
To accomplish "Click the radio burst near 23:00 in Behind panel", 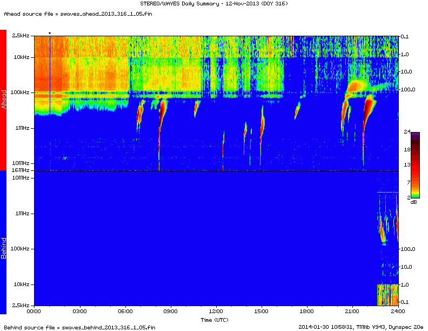I will click(x=382, y=230).
